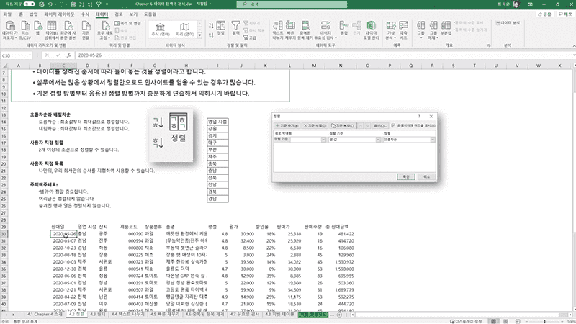This screenshot has width=576, height=324.
Task: Switch to the Formulas (수식) ribbon tab
Action: click(x=85, y=14)
